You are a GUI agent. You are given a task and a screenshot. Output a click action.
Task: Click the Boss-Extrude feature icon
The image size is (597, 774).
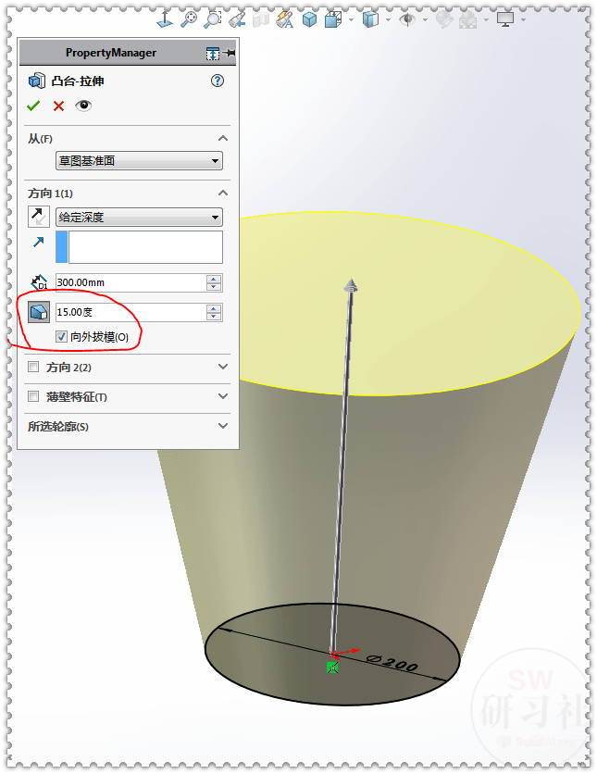click(37, 81)
